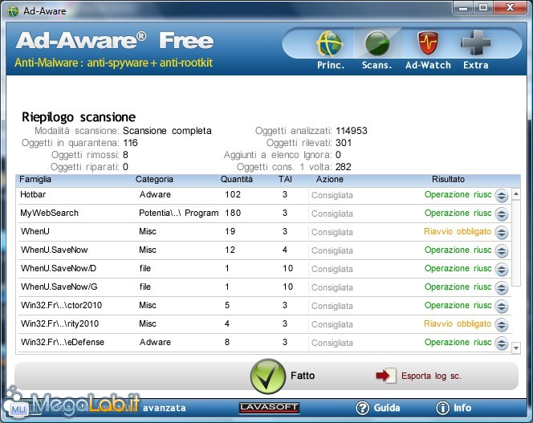This screenshot has height=423, width=533.
Task: Click the results list scrollbar thumb
Action: tap(516, 242)
